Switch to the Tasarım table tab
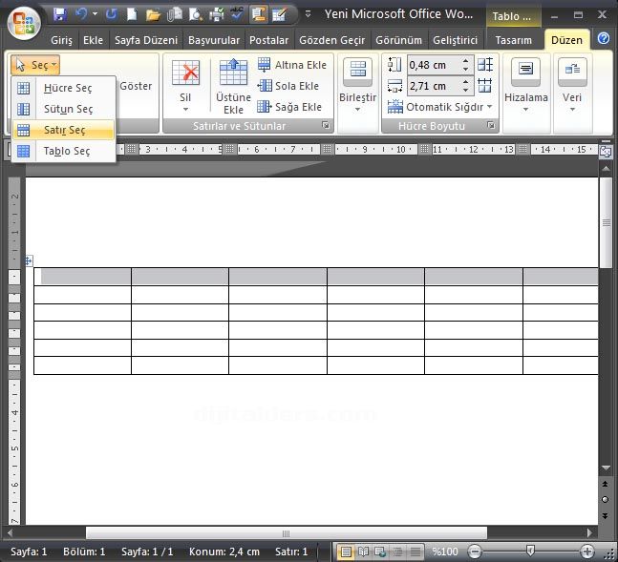Screen dimensions: 618x562 [514, 40]
